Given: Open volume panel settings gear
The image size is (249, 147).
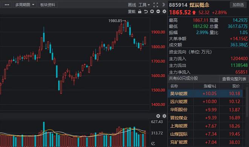Looking at the screenshot, I should pyautogui.click(x=164, y=116).
